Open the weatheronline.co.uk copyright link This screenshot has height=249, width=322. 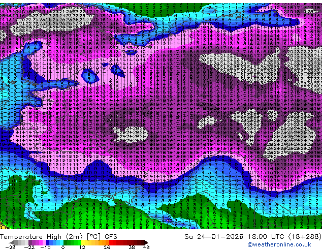(x=279, y=244)
